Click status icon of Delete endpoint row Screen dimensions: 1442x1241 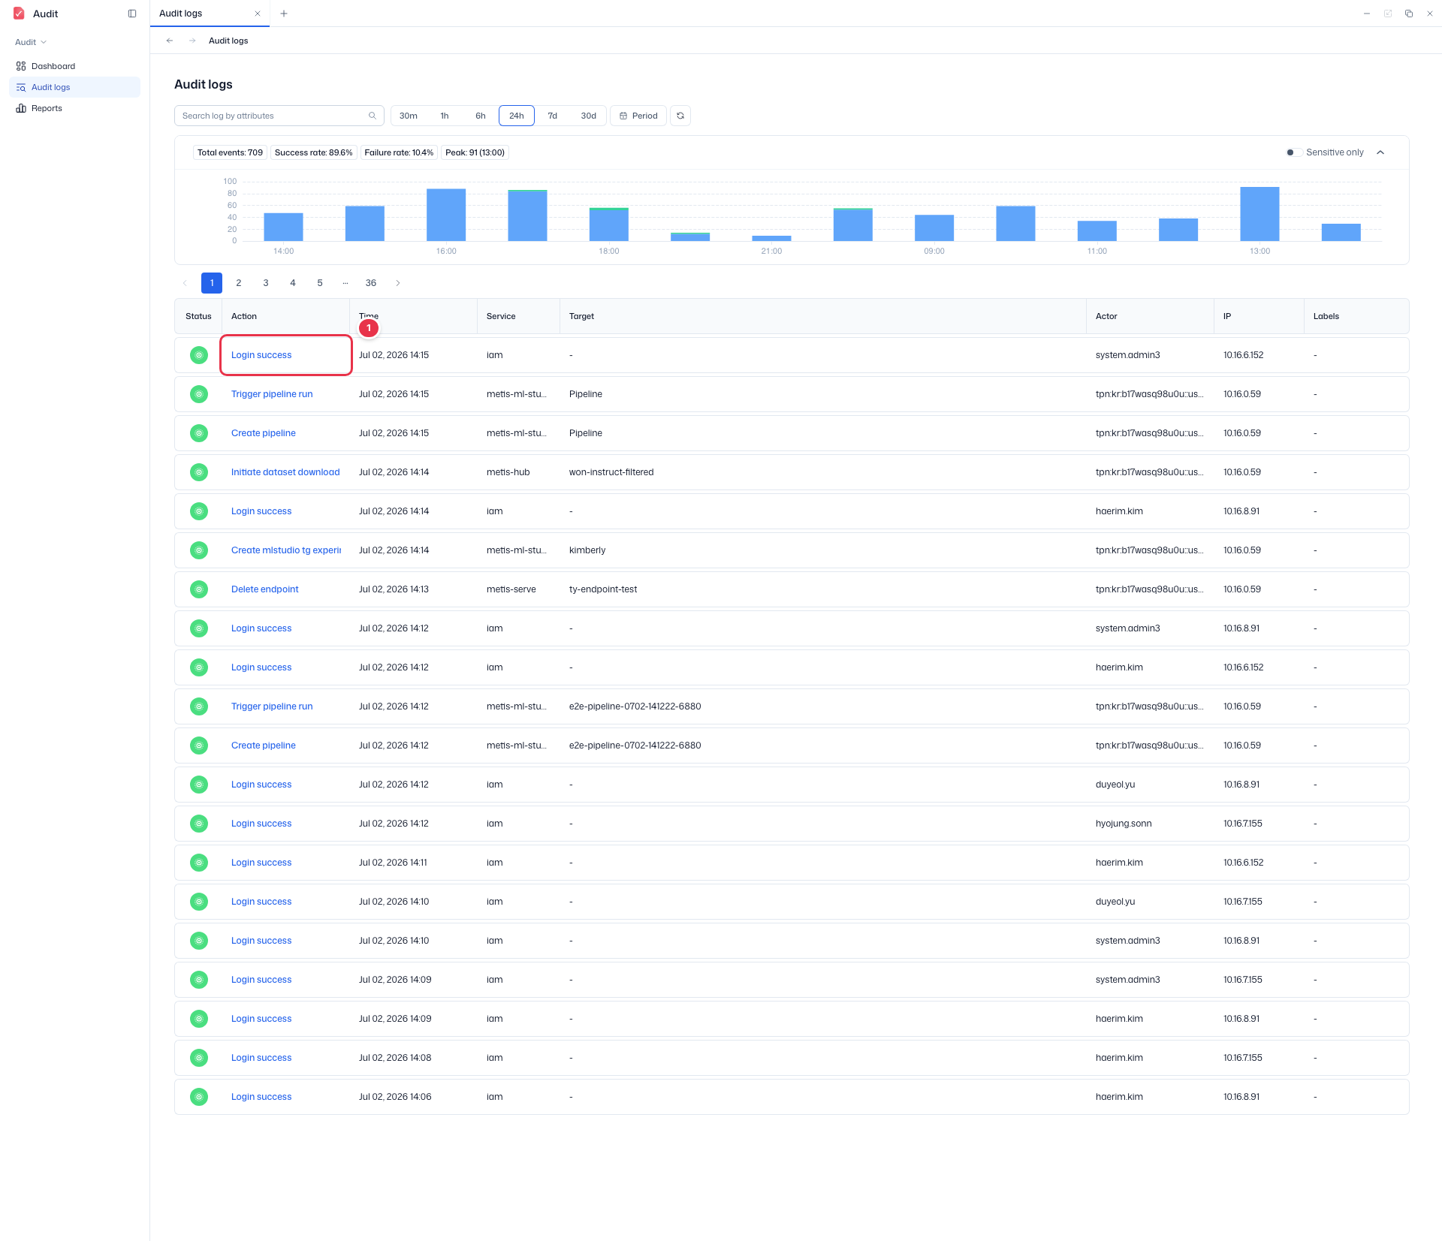(x=199, y=589)
